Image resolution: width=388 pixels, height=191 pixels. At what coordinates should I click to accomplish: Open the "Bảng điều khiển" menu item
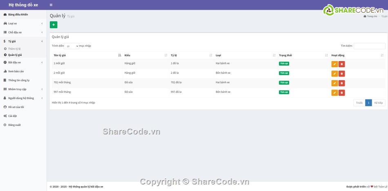coord(23,15)
